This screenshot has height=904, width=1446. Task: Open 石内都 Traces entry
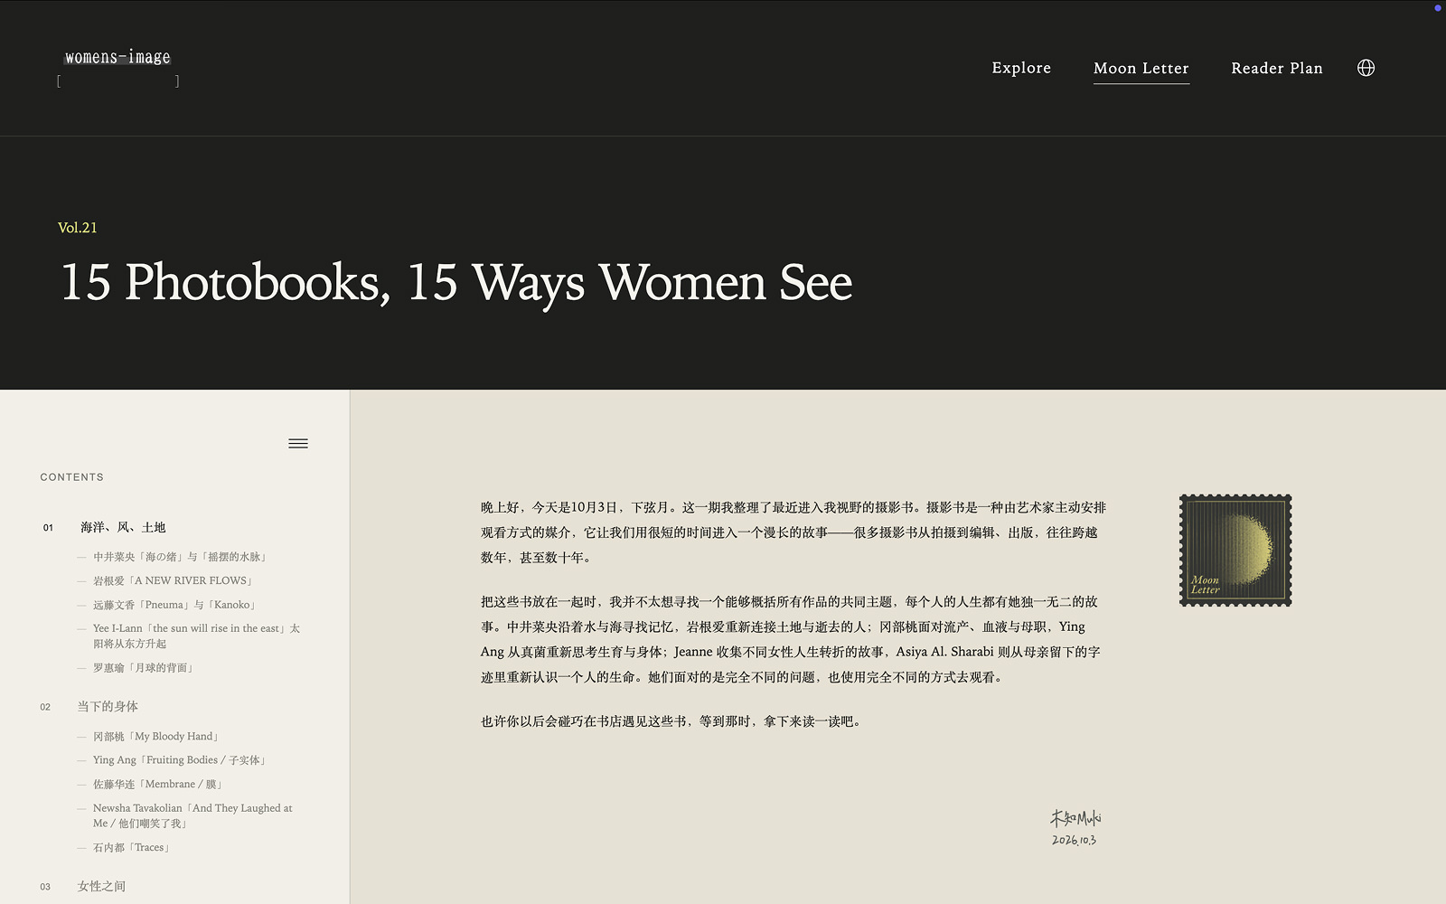132,848
